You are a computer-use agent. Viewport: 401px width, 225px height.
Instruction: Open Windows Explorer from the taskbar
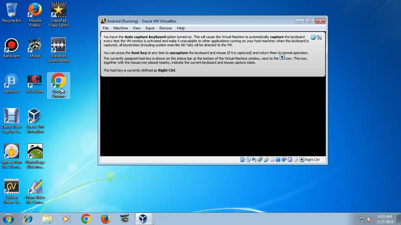coord(47,219)
